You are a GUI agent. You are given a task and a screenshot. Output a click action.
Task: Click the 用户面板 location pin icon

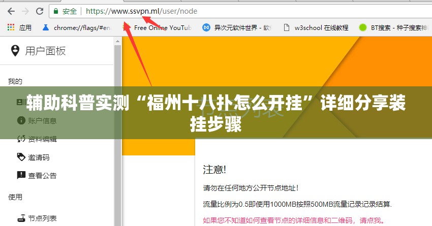coord(15,51)
